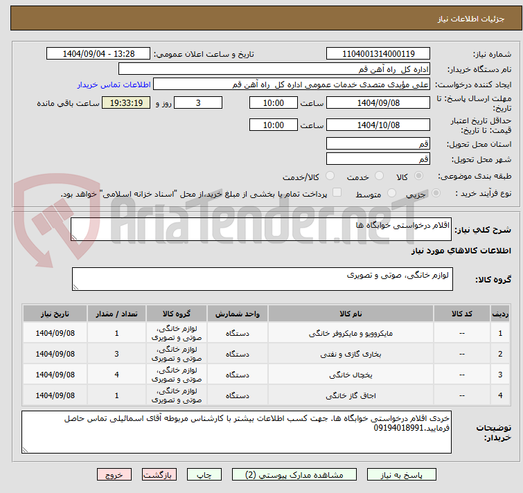Click the استان محل تحویل field
Image resolution: width=523 pixels, height=493 pixels.
378,143
